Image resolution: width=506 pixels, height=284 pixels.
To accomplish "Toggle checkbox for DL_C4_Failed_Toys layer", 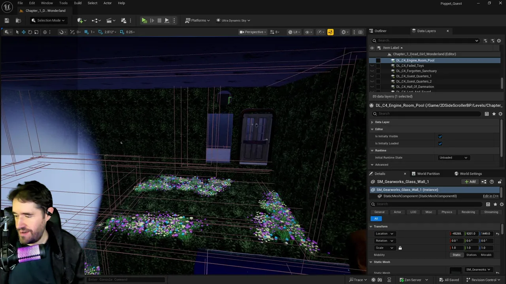I will pyautogui.click(x=378, y=65).
